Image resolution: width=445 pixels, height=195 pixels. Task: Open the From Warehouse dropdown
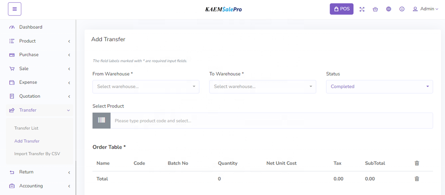click(x=146, y=87)
